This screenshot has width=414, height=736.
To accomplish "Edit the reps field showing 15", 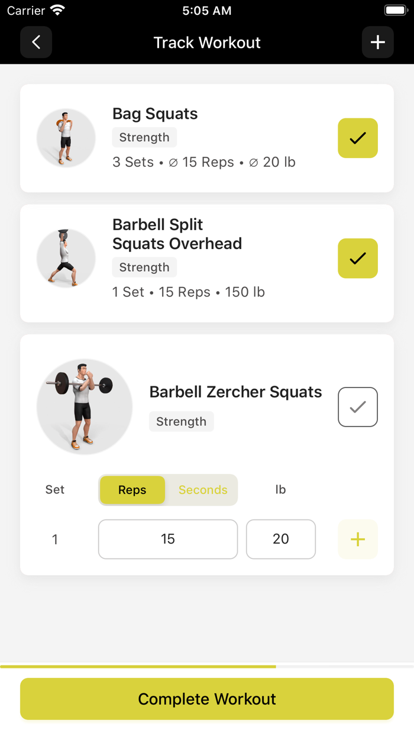I will tap(168, 539).
